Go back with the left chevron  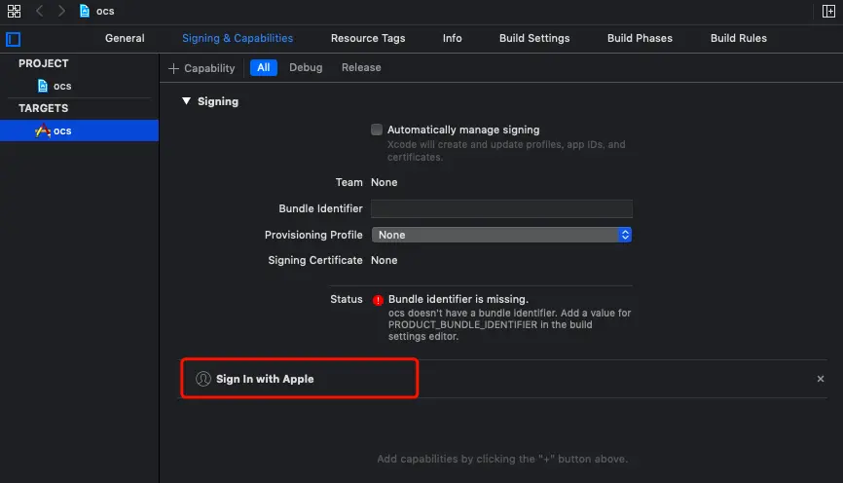coord(40,11)
